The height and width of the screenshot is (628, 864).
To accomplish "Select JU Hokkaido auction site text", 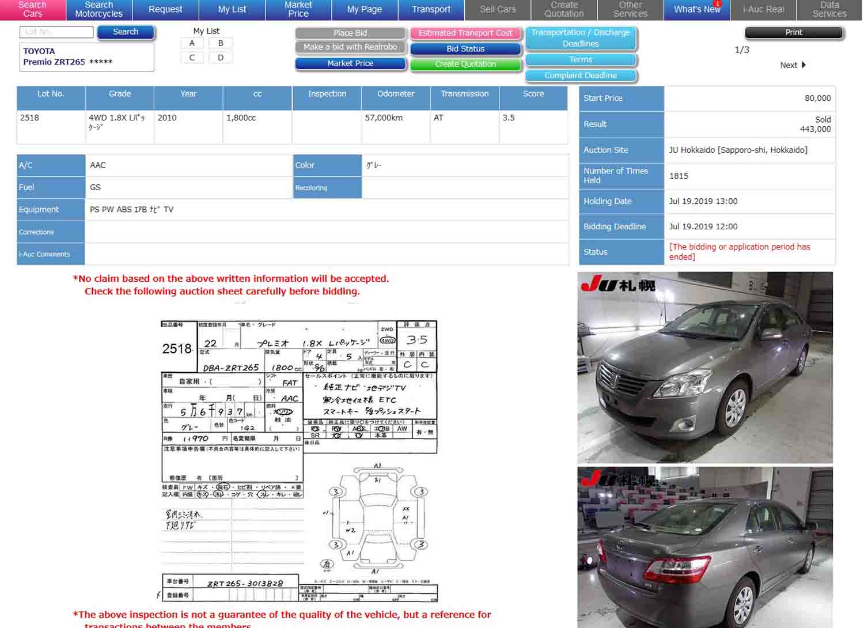I will pos(738,150).
